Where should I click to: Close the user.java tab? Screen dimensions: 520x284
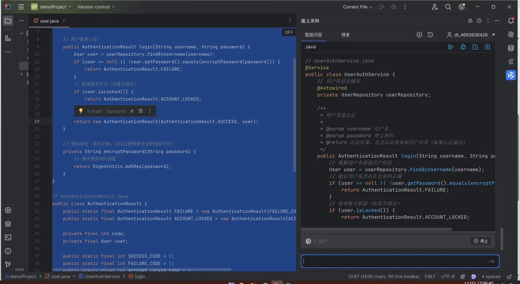64,21
